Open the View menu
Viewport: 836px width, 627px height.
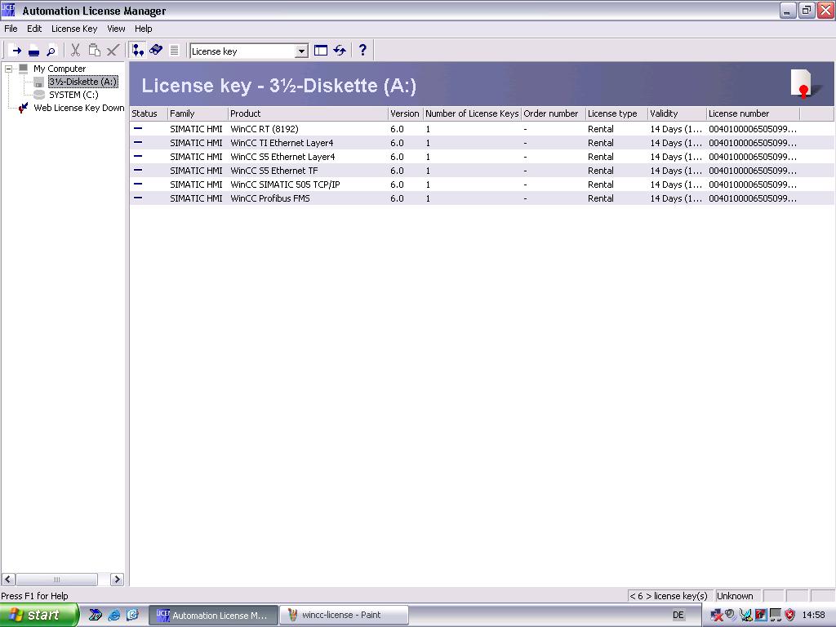(x=116, y=29)
